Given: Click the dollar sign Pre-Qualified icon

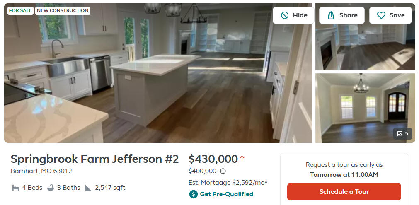Looking at the screenshot, I should coord(193,194).
